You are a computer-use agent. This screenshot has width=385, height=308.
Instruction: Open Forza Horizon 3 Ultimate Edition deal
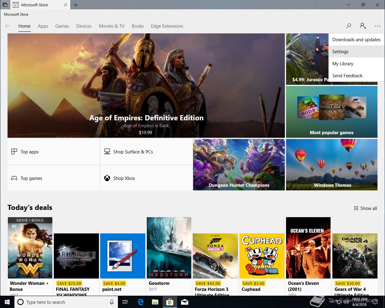coord(215,264)
